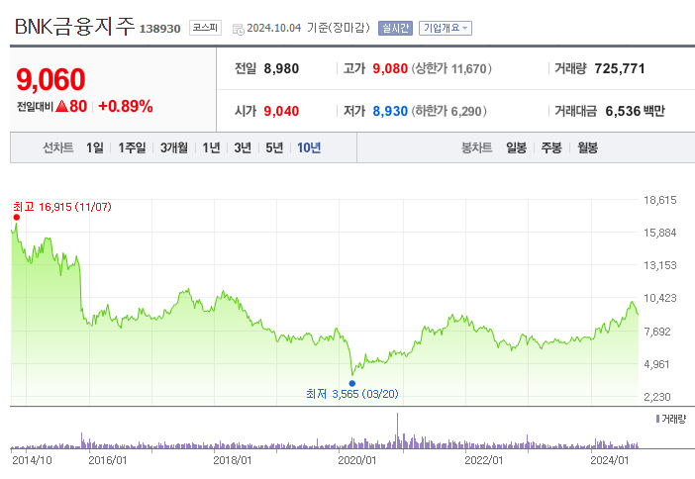Click the 2024.10.04 기준(장마감) date text
695x479 pixels.
click(308, 28)
